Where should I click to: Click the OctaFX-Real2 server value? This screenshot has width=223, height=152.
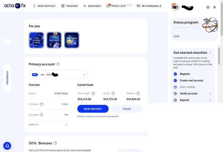point(61,94)
